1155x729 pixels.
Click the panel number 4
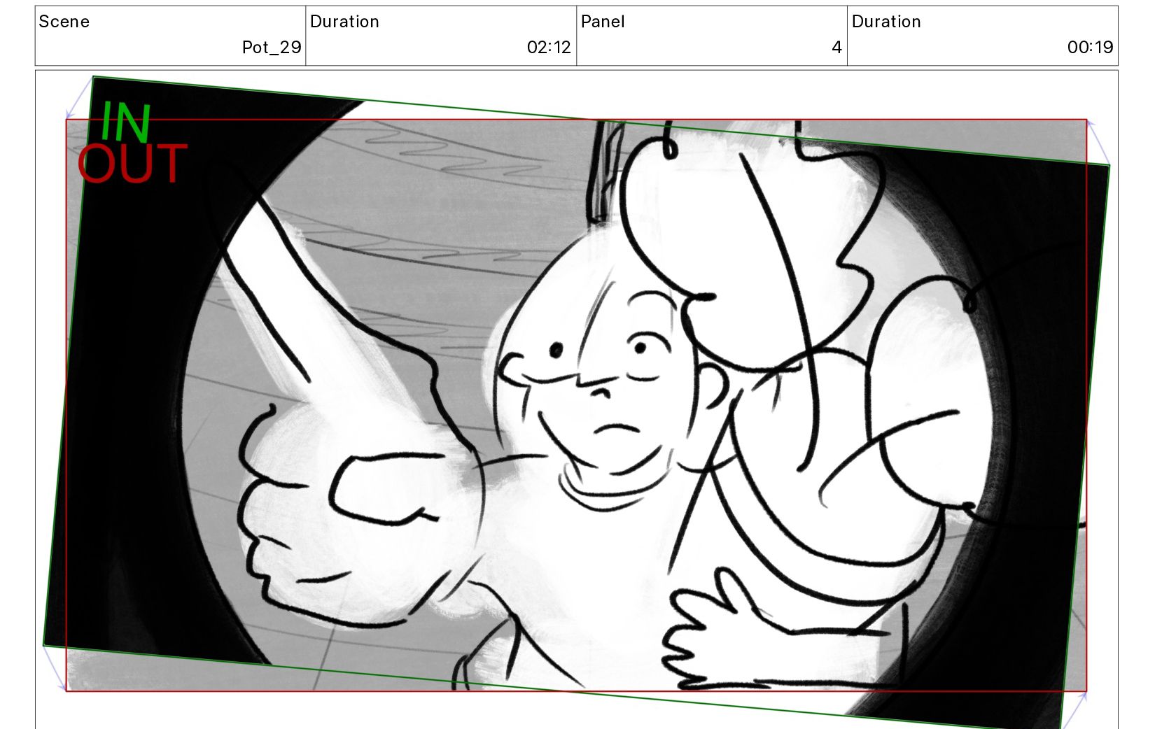836,48
